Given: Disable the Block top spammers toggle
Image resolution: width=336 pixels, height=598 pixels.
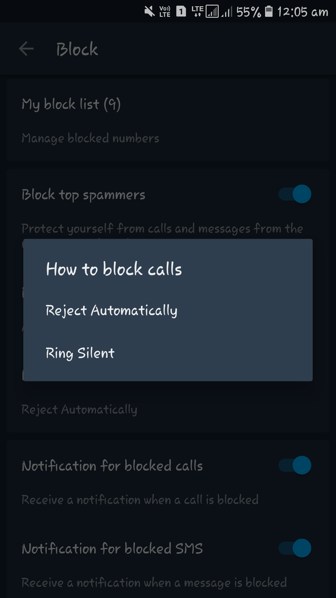Looking at the screenshot, I should click(x=295, y=194).
